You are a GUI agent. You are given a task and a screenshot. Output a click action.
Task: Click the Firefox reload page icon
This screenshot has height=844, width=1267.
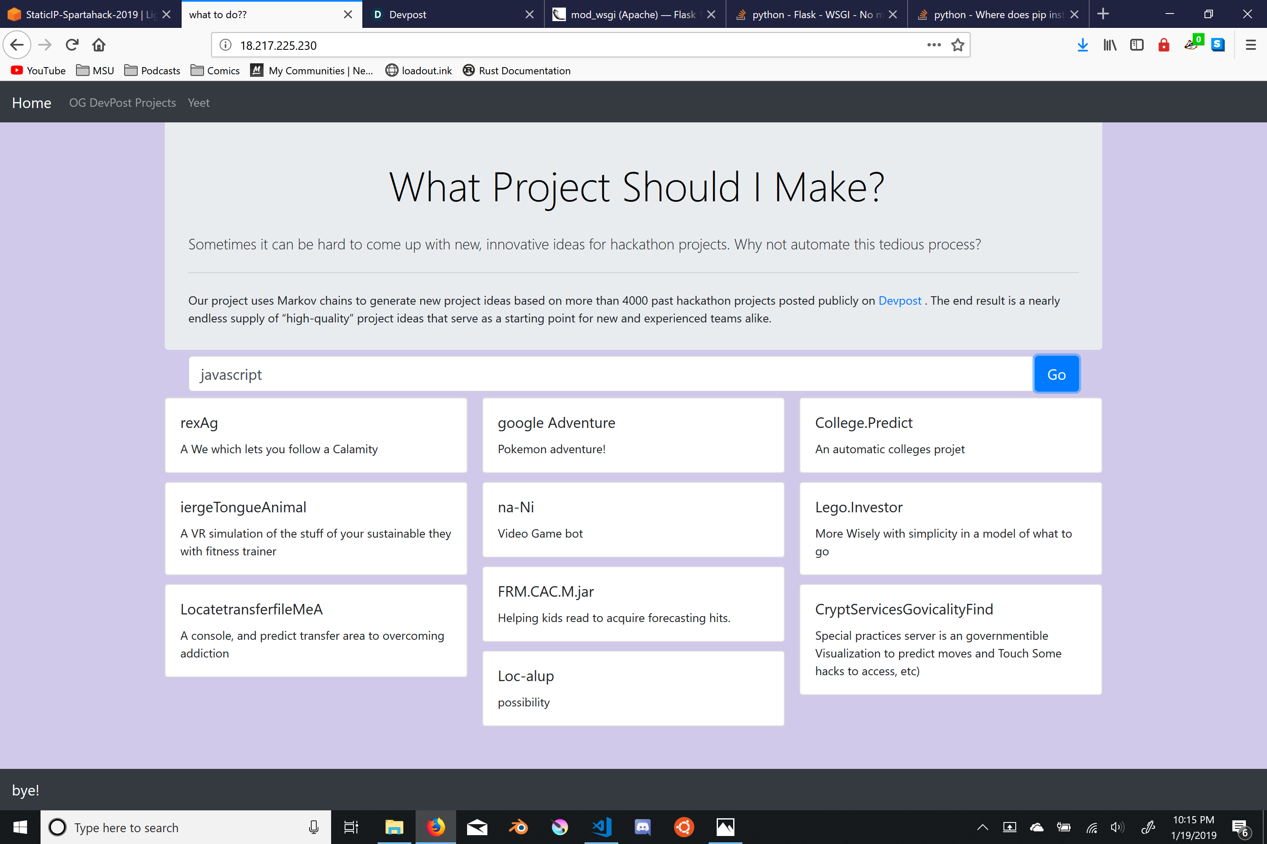coord(72,45)
